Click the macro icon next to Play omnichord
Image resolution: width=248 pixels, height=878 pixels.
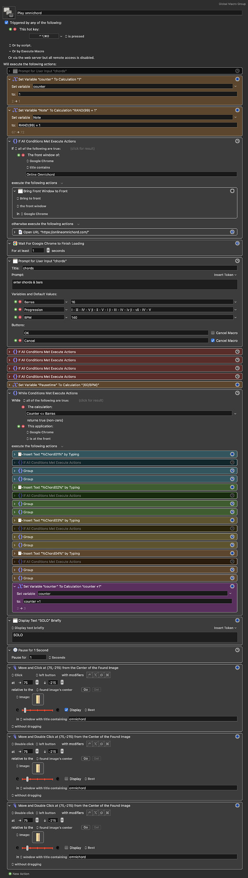tap(9, 12)
